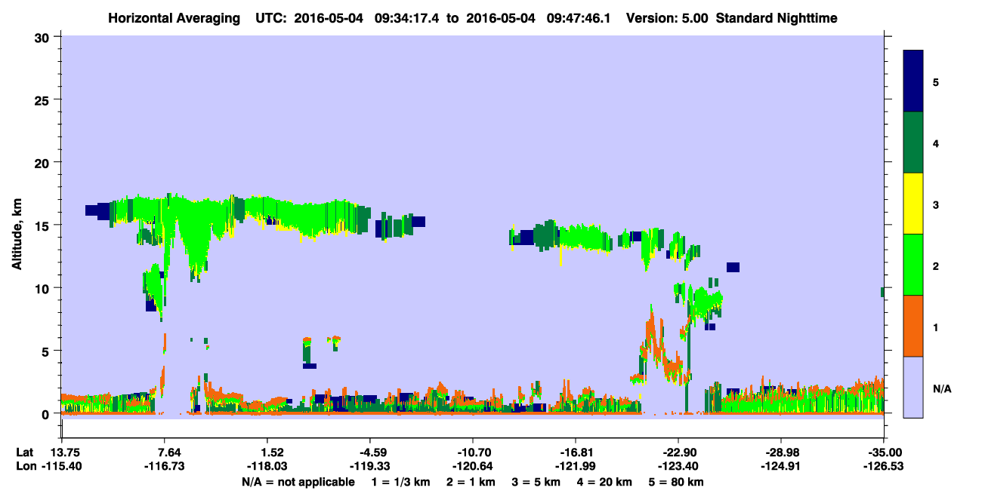Click latitude value '-35.00'
This screenshot has width=982, height=503.
(884, 452)
